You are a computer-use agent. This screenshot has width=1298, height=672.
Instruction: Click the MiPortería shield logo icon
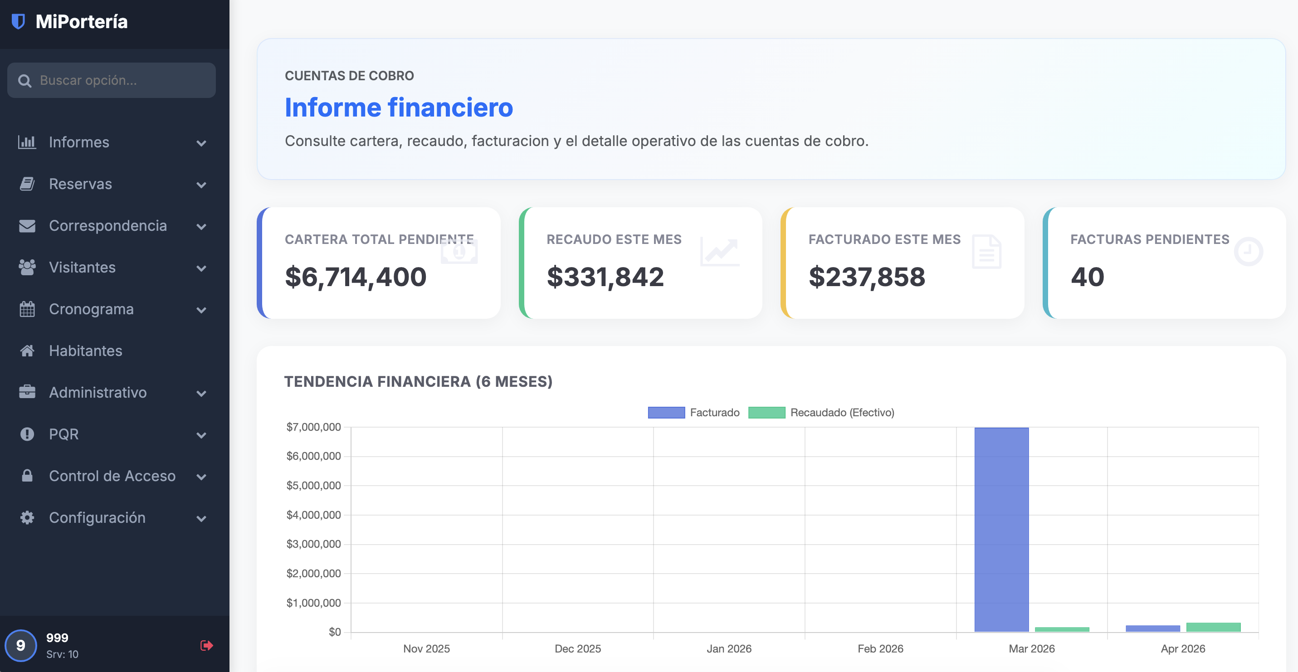click(18, 21)
